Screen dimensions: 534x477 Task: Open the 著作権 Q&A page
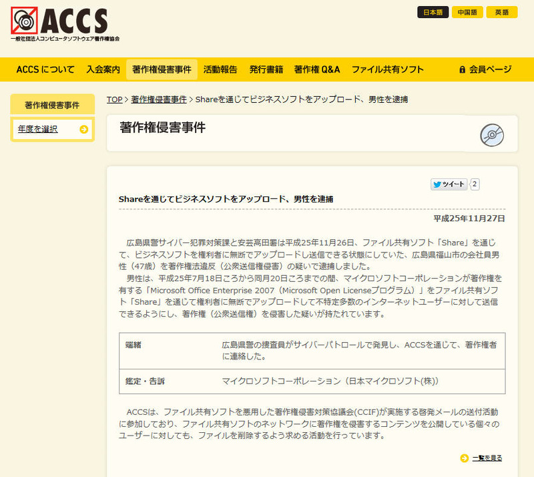click(317, 69)
